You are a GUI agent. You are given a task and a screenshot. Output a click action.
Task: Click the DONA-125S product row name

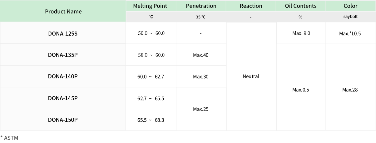click(63, 33)
